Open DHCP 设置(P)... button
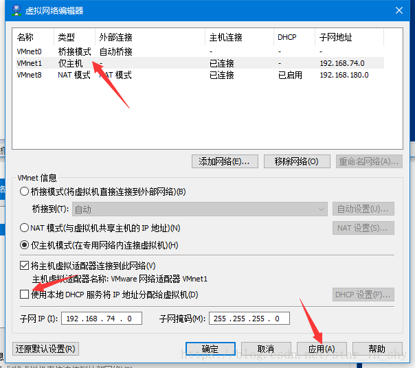 pyautogui.click(x=363, y=295)
